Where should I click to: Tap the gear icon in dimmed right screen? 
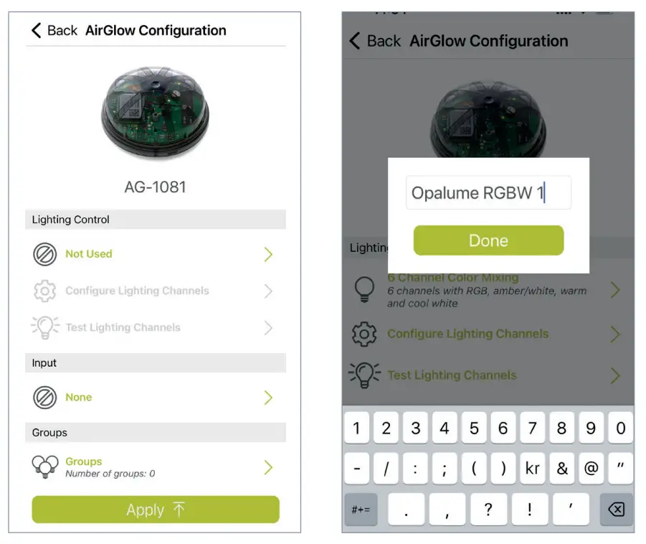[x=364, y=334]
